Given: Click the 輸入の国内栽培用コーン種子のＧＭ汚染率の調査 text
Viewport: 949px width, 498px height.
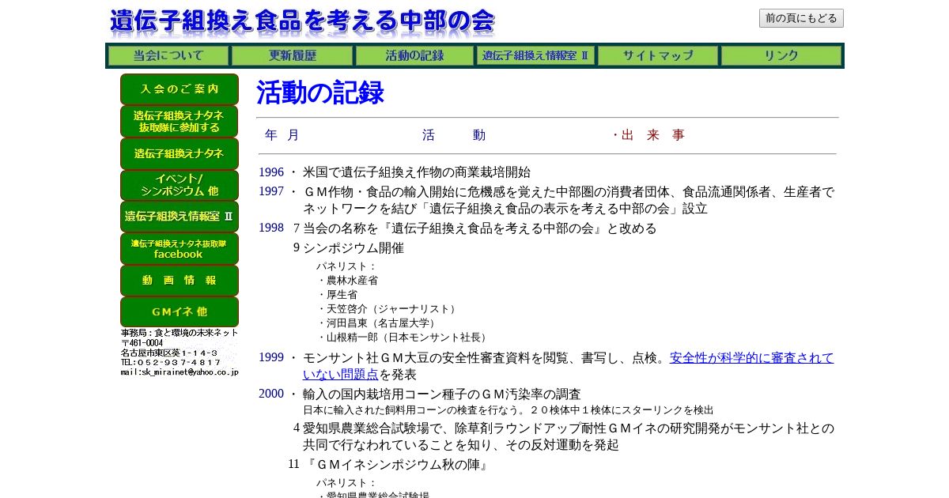Looking at the screenshot, I should point(442,394).
